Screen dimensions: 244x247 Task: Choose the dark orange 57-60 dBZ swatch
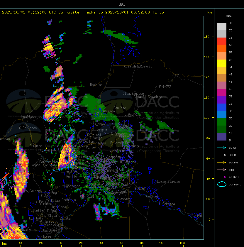click(222, 48)
